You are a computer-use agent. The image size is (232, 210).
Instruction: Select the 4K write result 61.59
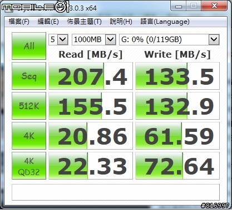[177, 136]
